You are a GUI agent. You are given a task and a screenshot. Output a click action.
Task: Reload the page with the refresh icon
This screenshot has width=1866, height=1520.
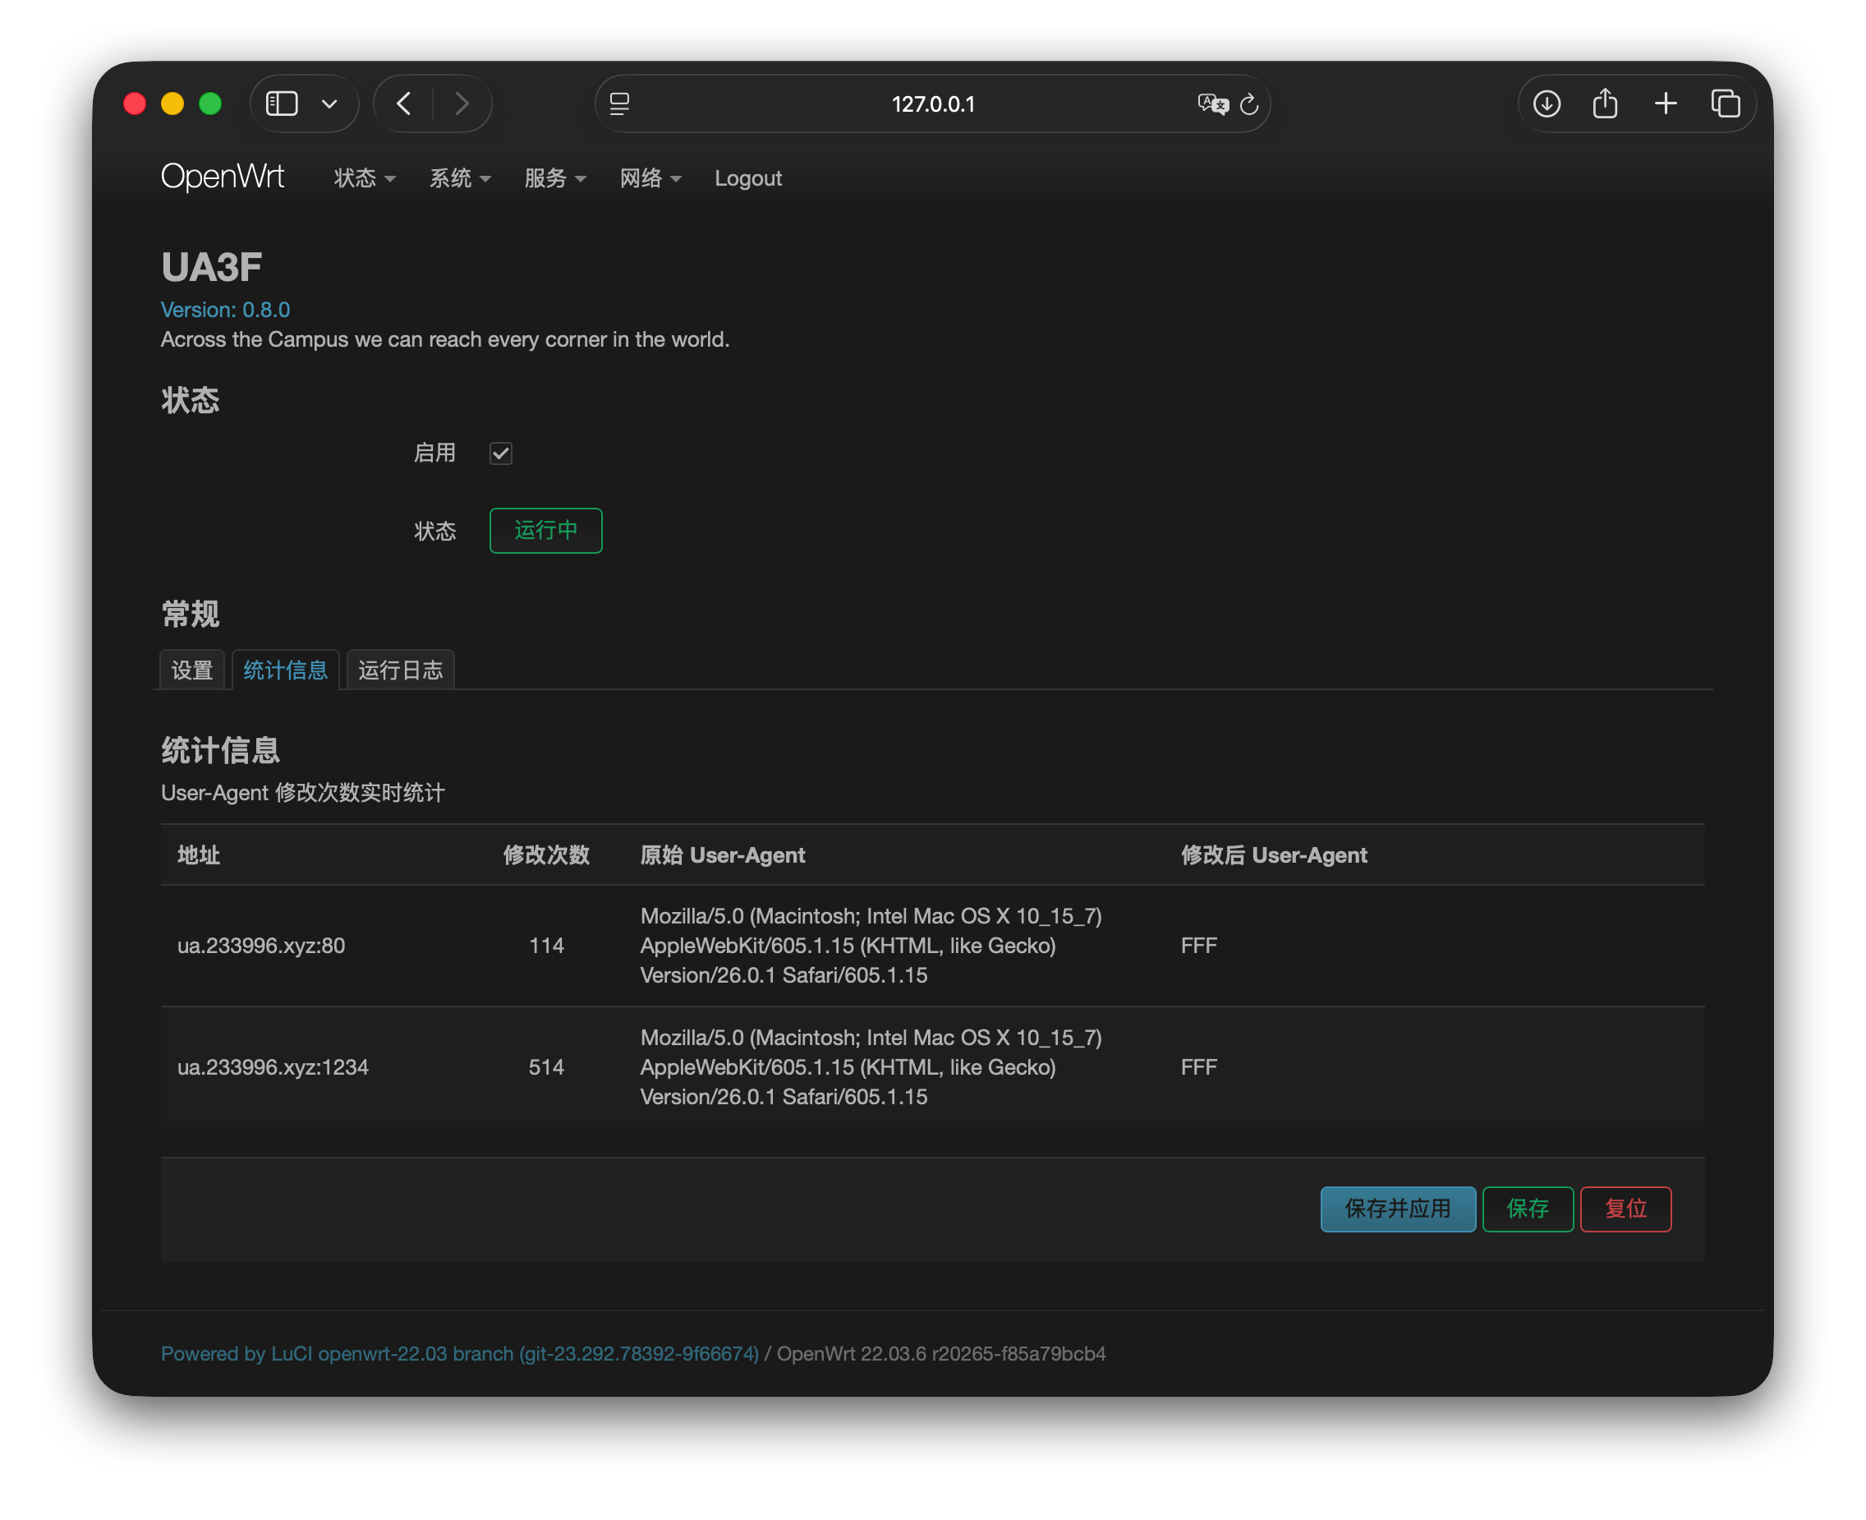click(x=1250, y=104)
